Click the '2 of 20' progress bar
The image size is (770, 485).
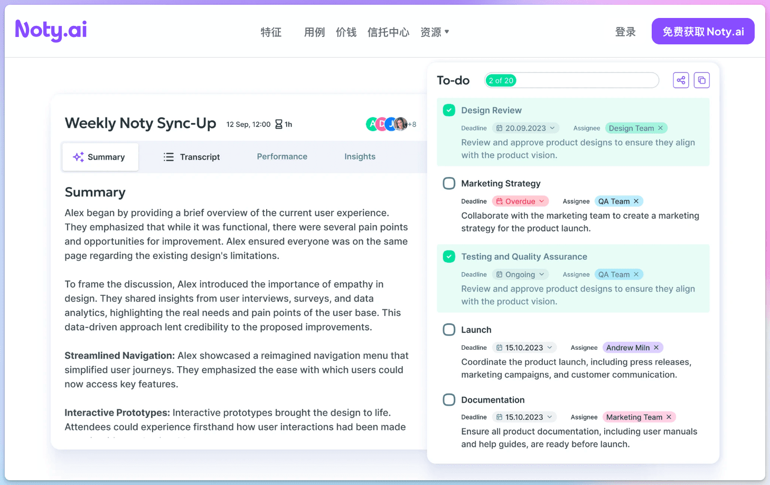572,80
